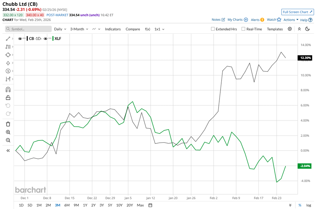Toggle the lock drawings padlock

(x=8, y=98)
